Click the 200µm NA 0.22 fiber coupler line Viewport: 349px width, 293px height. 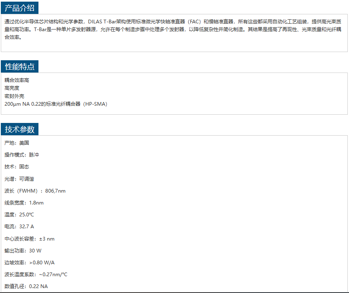tap(56, 104)
